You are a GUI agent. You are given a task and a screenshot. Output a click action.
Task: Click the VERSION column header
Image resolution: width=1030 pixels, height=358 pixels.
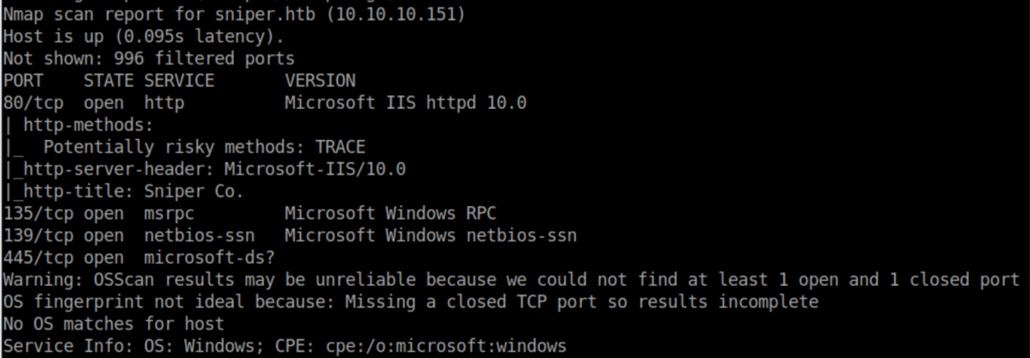point(319,81)
